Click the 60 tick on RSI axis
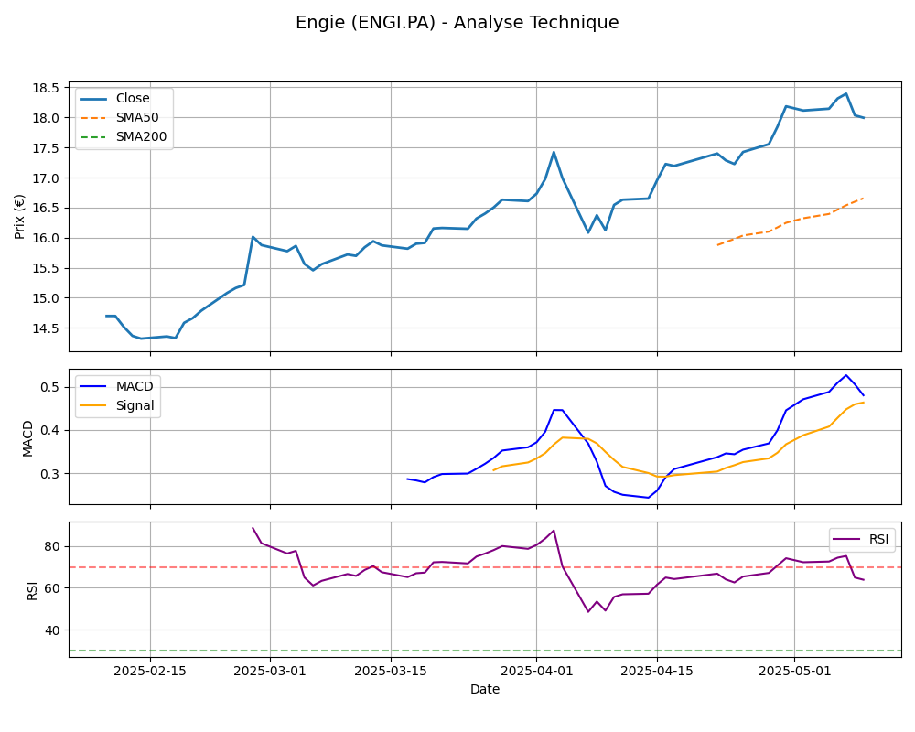 52,588
